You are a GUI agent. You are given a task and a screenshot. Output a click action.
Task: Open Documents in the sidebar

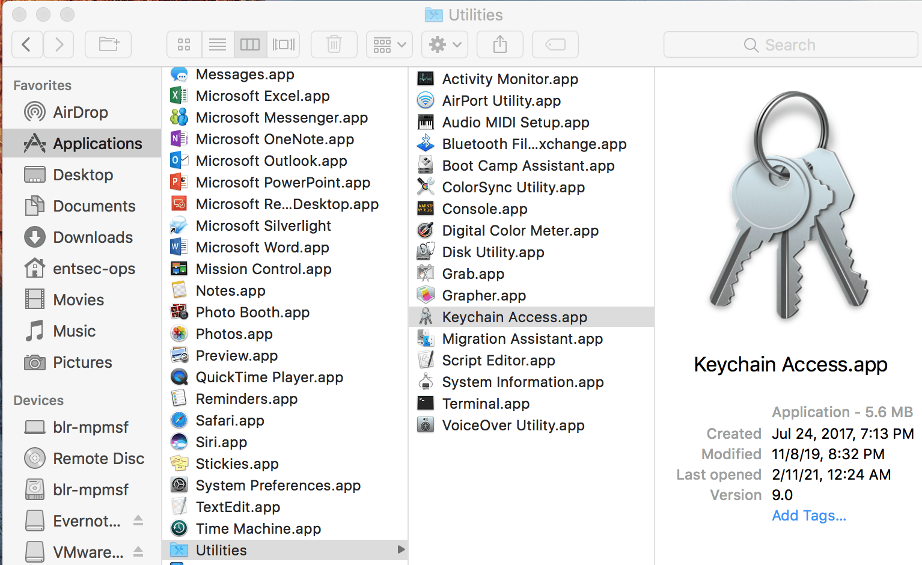click(81, 206)
